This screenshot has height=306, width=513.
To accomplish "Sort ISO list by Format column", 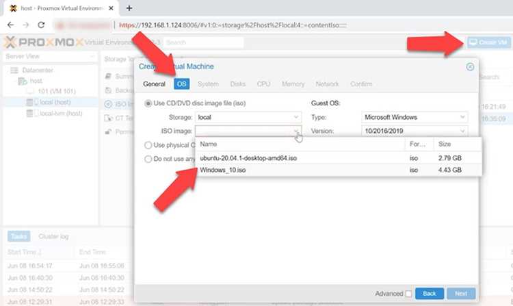I will [419, 144].
